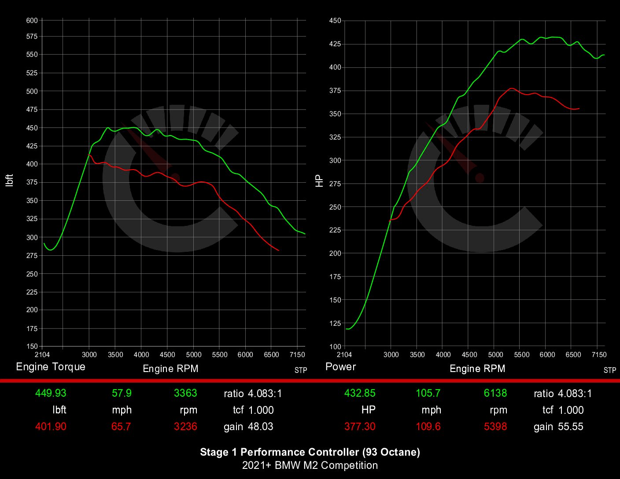Toggle the green 449.93 lbft readout
The height and width of the screenshot is (479, 620).
(x=51, y=393)
